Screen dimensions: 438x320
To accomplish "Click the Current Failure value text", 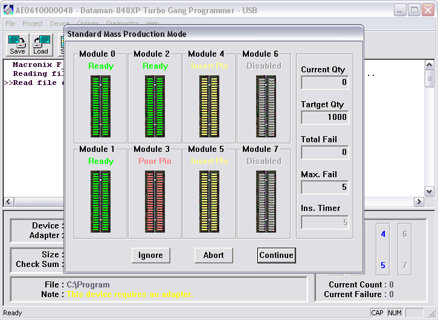I will pyautogui.click(x=391, y=294).
